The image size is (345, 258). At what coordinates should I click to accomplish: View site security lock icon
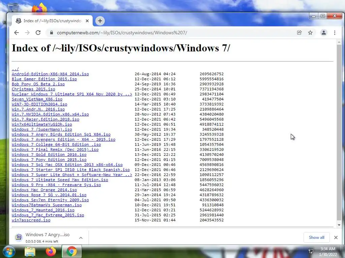click(52, 33)
